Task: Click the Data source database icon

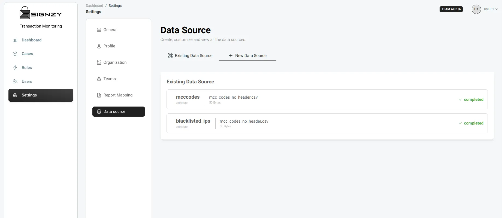Action: tap(99, 112)
